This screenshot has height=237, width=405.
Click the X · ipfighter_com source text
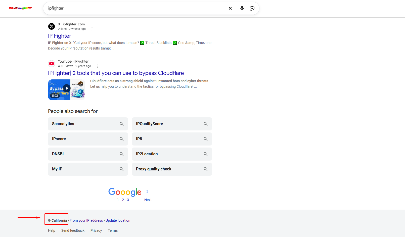71,24
